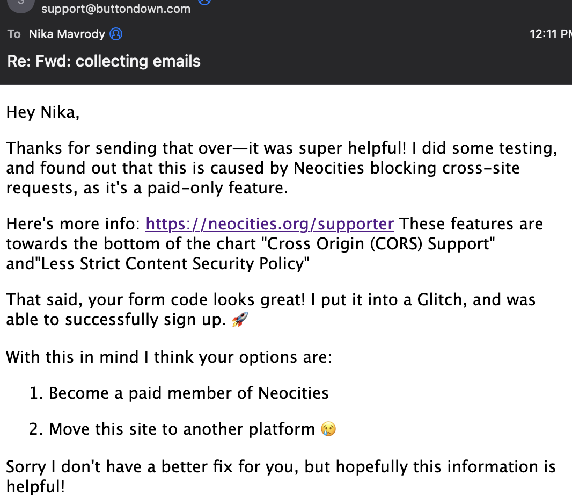The height and width of the screenshot is (504, 572).
Task: Click the 'To' recipient label
Action: [14, 34]
